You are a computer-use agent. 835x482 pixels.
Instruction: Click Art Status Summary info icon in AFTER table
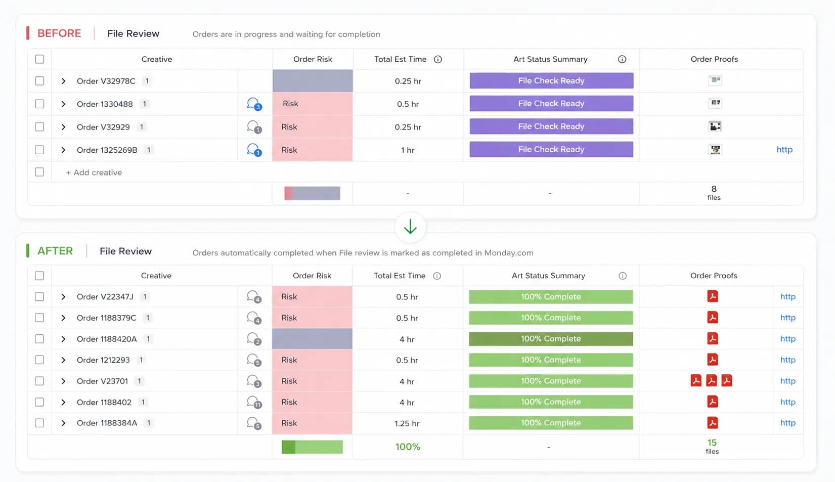(623, 276)
